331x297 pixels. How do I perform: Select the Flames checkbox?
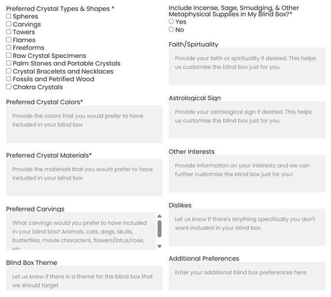pyautogui.click(x=9, y=40)
